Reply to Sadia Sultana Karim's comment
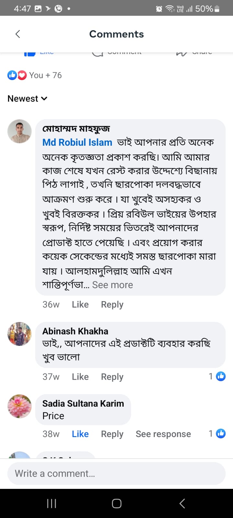 click(x=112, y=434)
